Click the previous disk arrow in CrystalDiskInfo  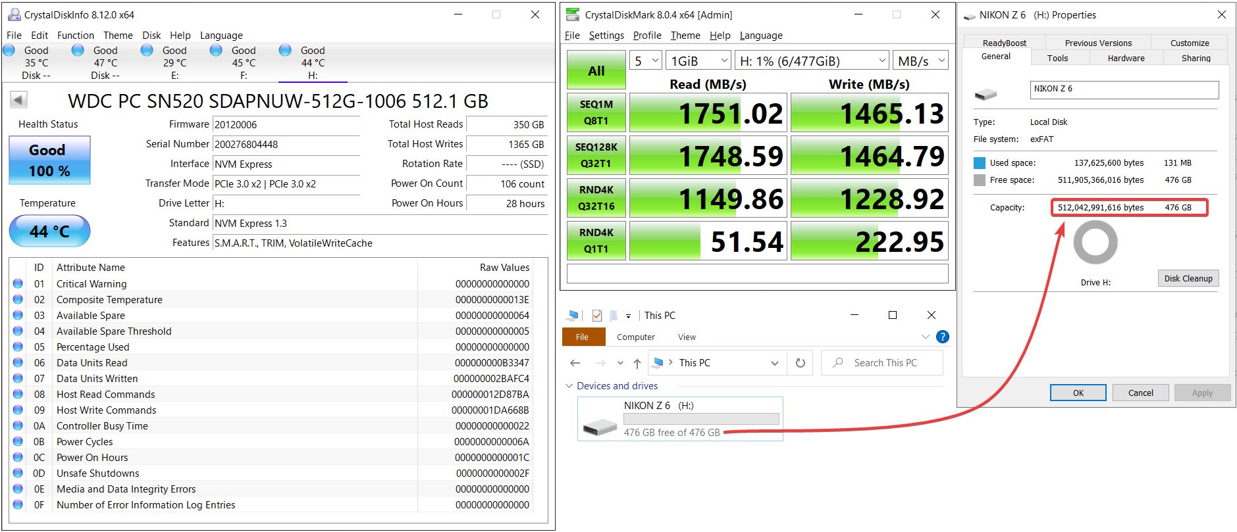18,100
